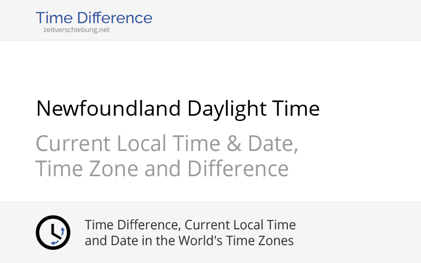Click the footer line "and Date in the World's Time Zones"
The image size is (421, 263).
(189, 241)
